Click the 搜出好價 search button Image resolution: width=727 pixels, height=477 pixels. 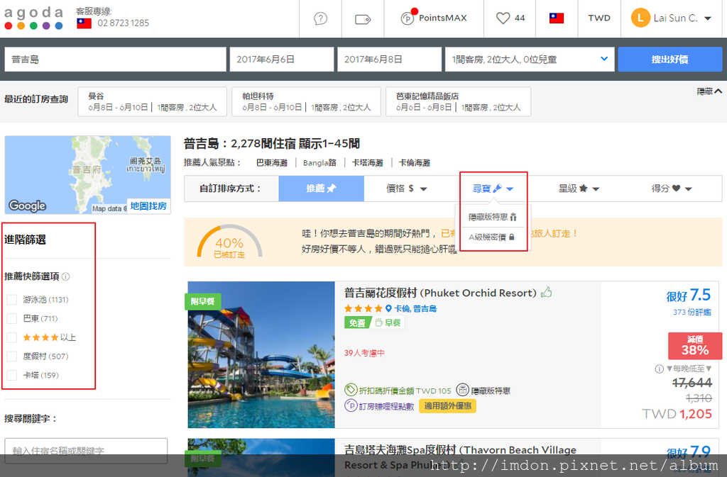(670, 60)
